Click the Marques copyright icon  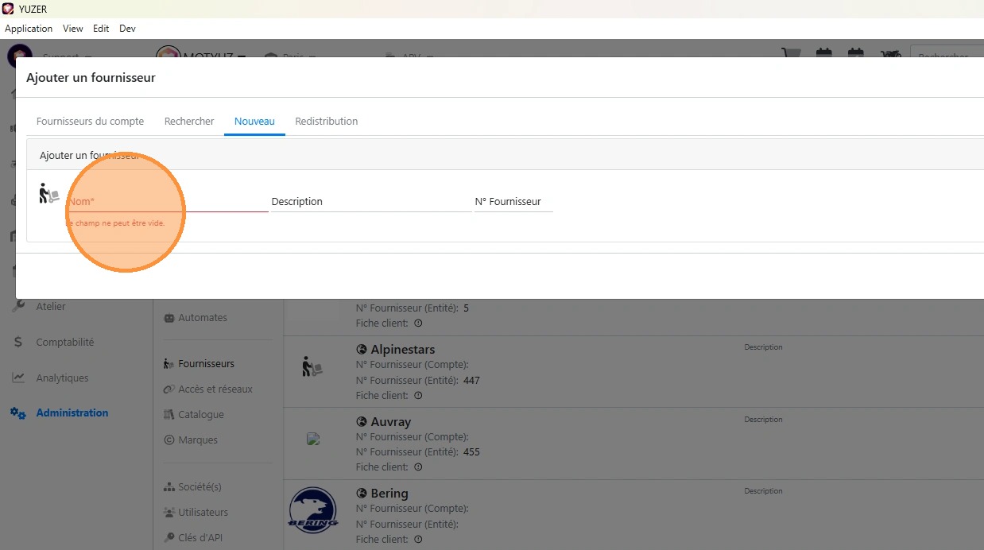coord(169,440)
